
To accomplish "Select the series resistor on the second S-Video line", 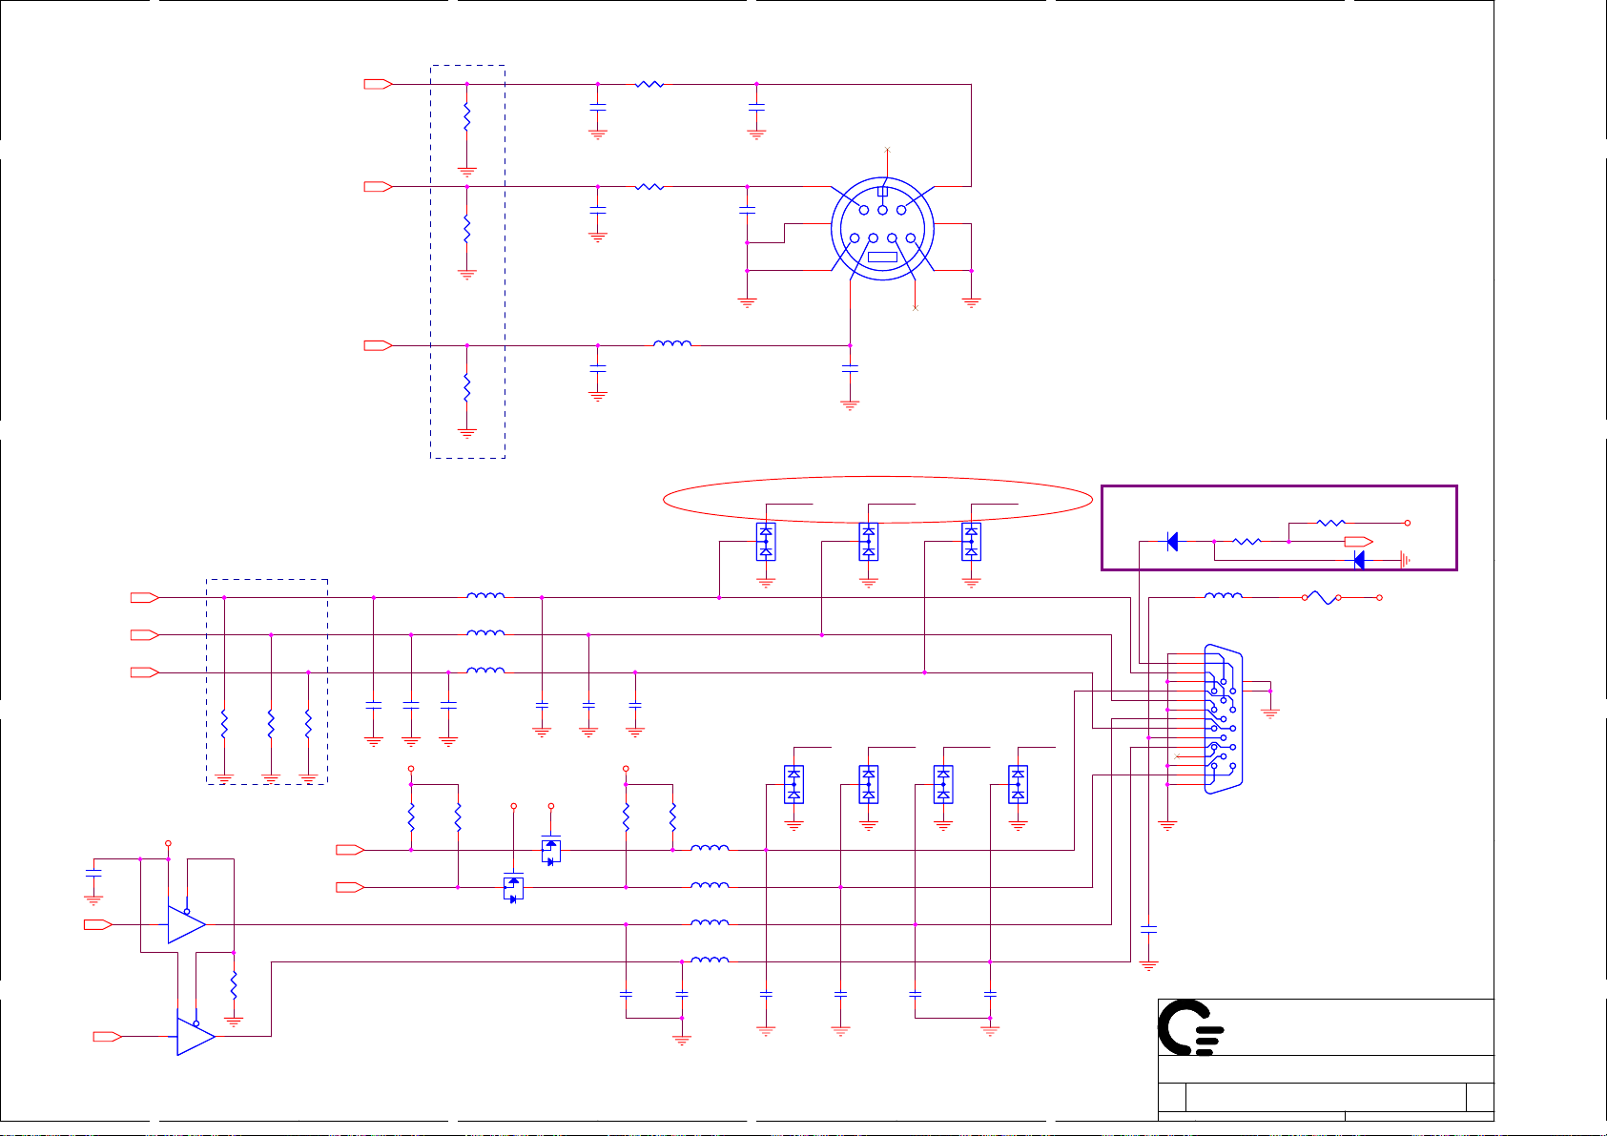I will (x=649, y=187).
